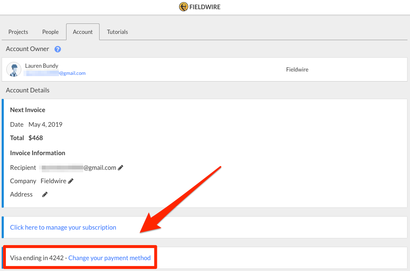Click the account owner's gmail address link

(x=55, y=73)
